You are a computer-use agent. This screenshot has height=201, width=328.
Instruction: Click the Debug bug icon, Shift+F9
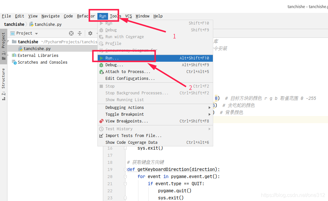pos(101,30)
